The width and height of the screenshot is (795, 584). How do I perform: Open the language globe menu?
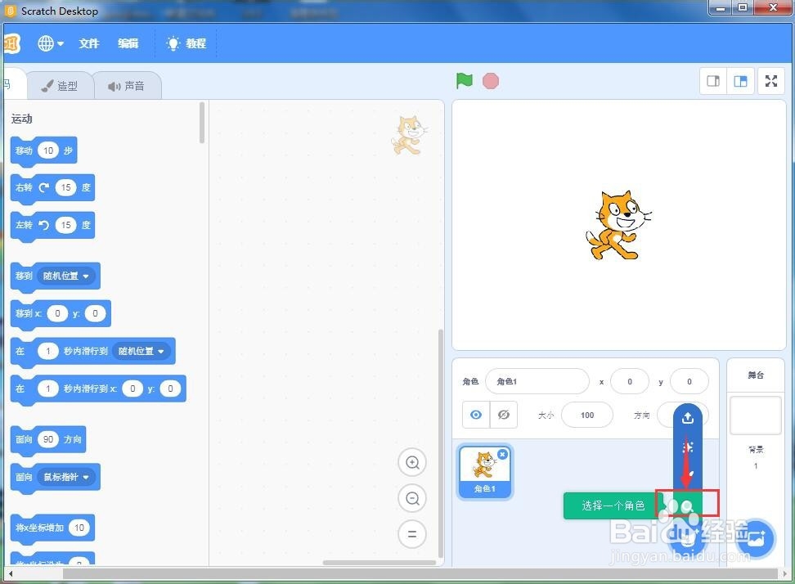tap(50, 43)
